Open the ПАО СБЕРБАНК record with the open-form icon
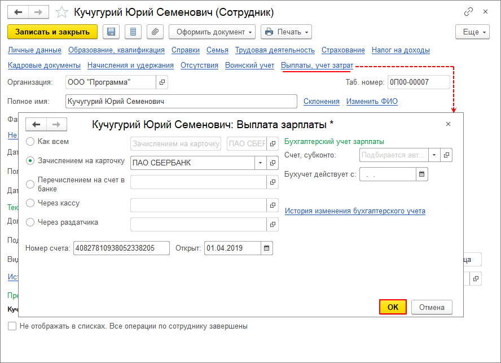The height and width of the screenshot is (363, 501). 273,163
